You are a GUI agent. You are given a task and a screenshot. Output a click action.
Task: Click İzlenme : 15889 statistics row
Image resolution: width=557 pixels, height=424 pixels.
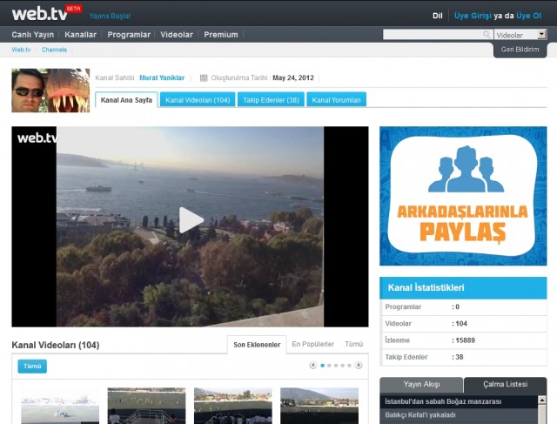pos(463,340)
